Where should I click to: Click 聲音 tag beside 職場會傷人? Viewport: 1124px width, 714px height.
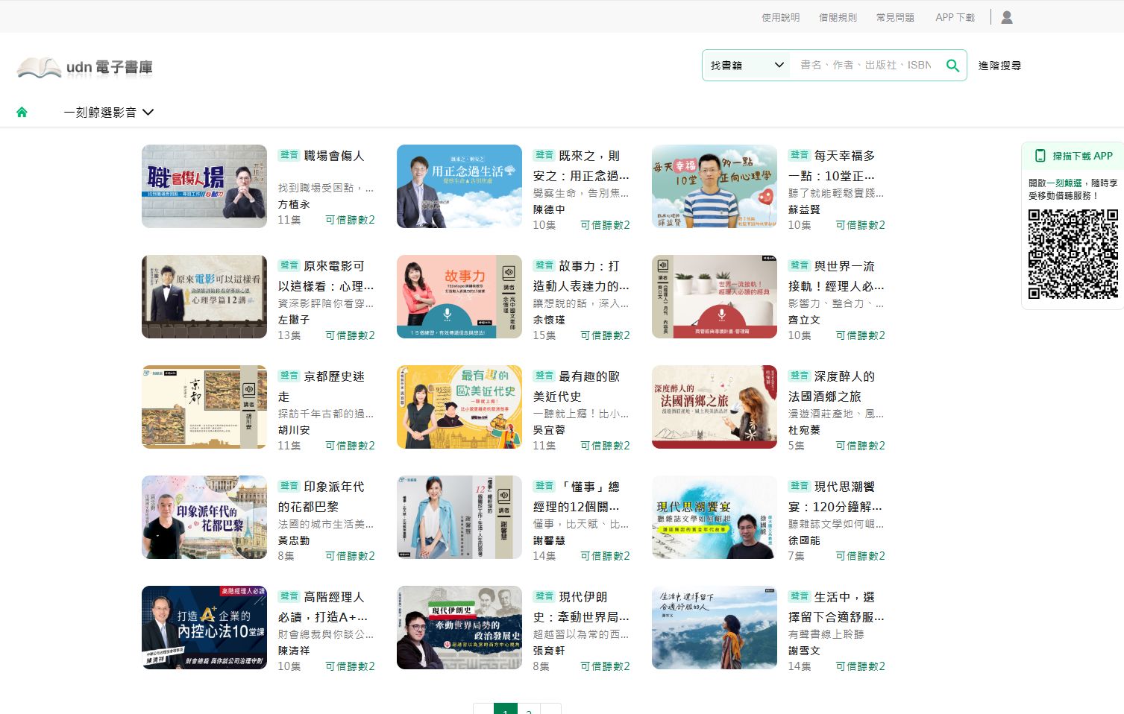[289, 155]
